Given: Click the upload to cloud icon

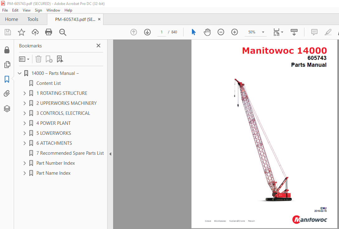Looking at the screenshot, I should 35,32.
